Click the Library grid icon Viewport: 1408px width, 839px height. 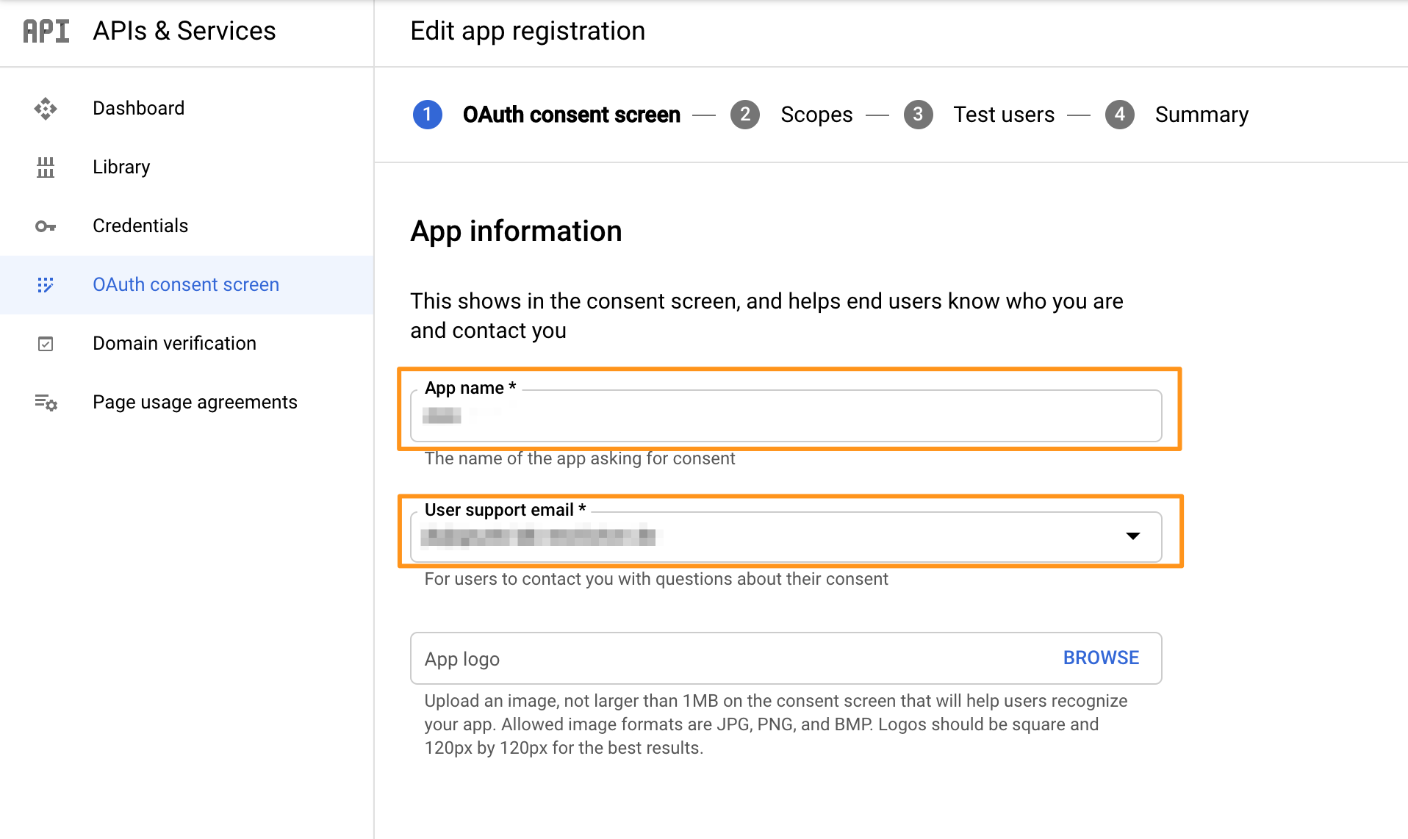tap(46, 168)
